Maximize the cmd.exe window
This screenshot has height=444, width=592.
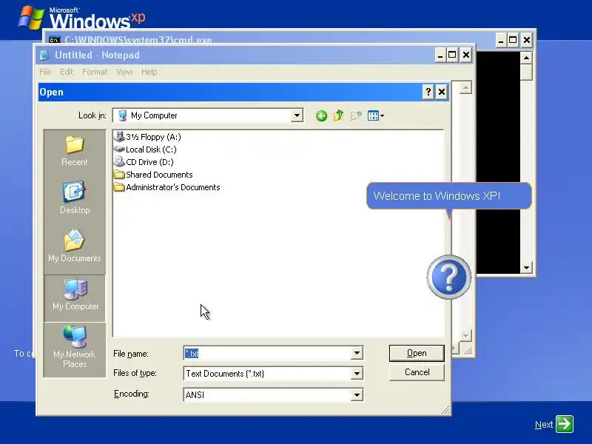[x=513, y=40]
